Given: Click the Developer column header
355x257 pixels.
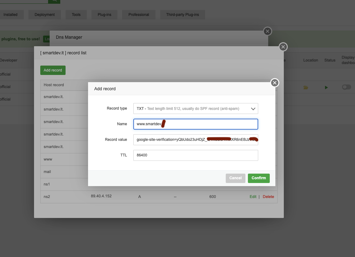Looking at the screenshot, I should tap(9, 60).
